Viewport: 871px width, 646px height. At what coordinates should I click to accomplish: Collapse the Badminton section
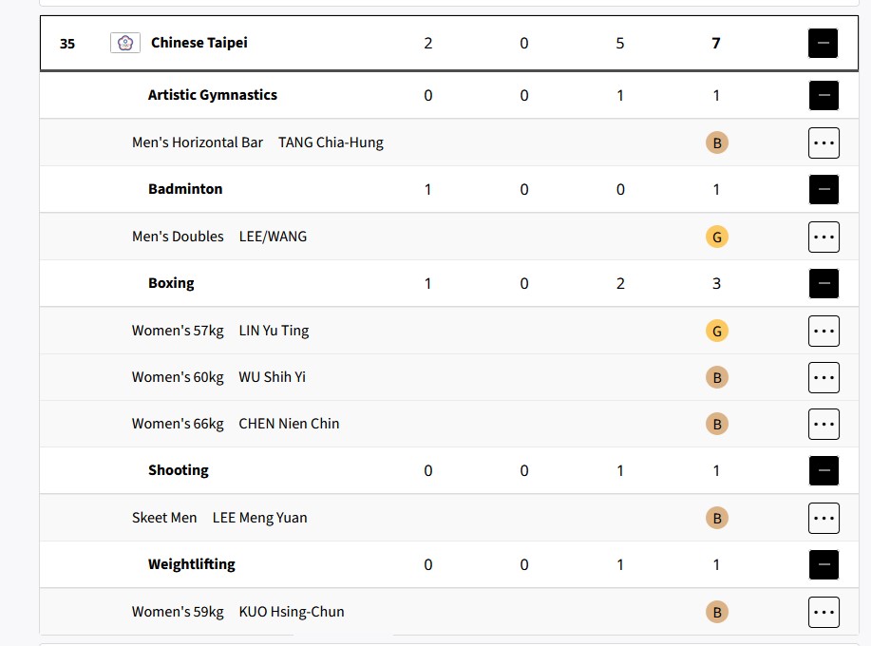click(x=823, y=188)
